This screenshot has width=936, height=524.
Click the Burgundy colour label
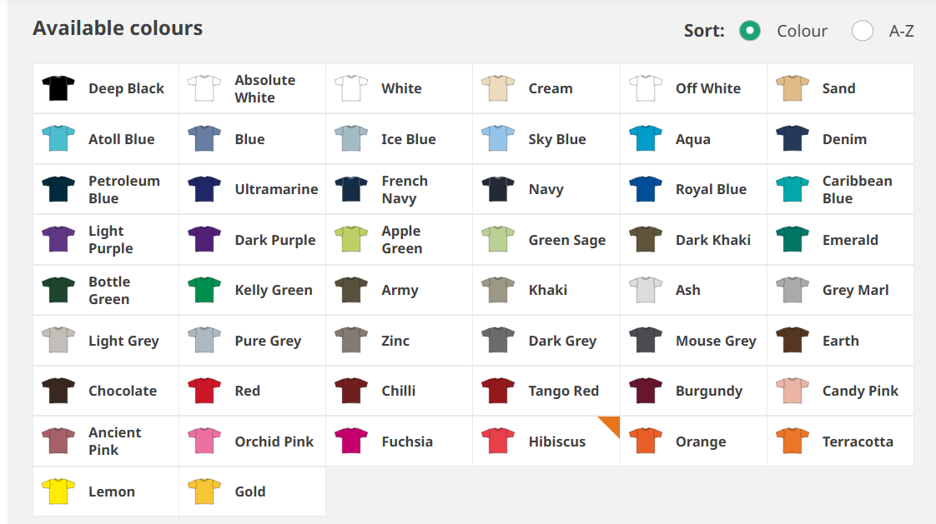(708, 391)
